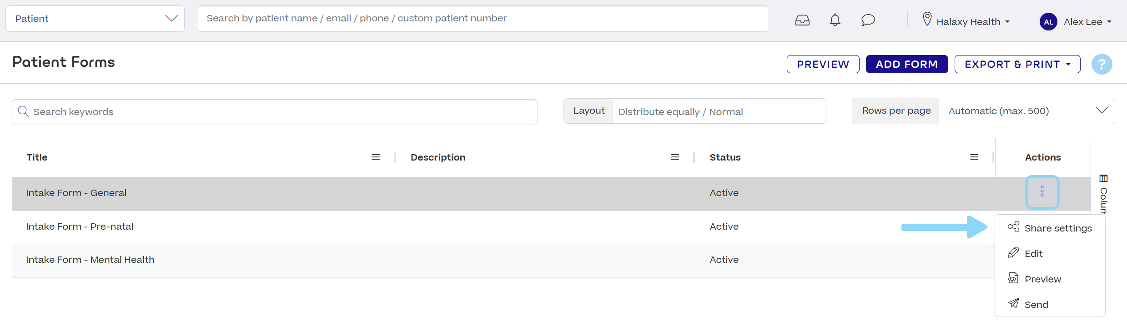This screenshot has height=322, width=1127.
Task: Click the notifications bell icon
Action: click(835, 20)
